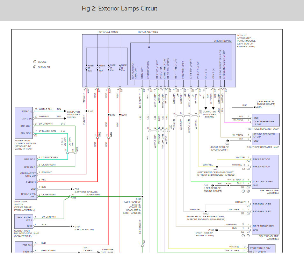Click the L54 wire label
This screenshot has width=304, height=257.
tap(155, 118)
